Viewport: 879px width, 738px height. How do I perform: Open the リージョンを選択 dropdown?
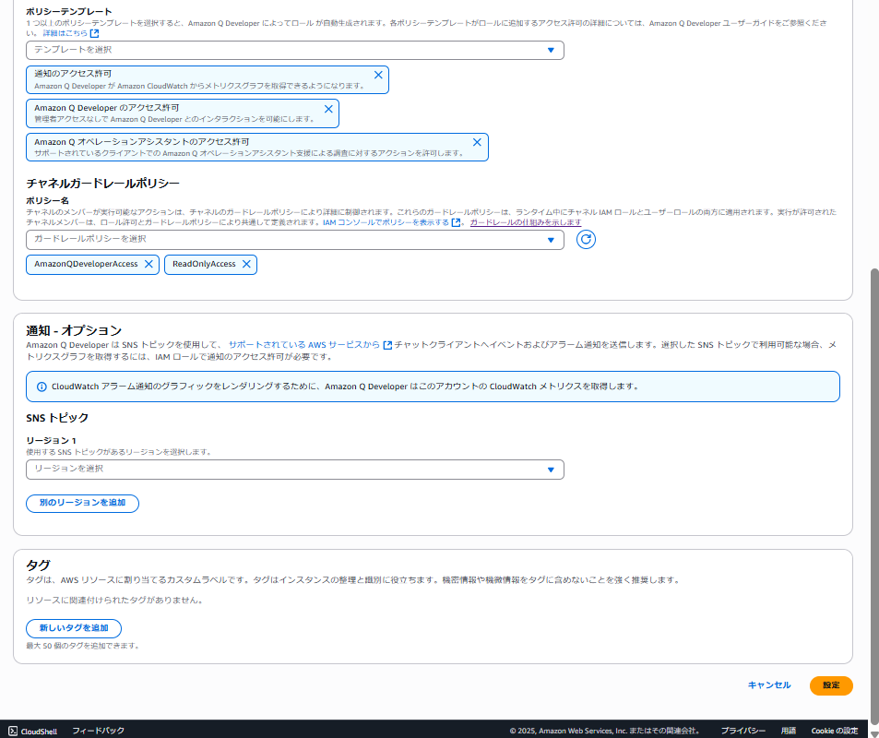coord(295,470)
